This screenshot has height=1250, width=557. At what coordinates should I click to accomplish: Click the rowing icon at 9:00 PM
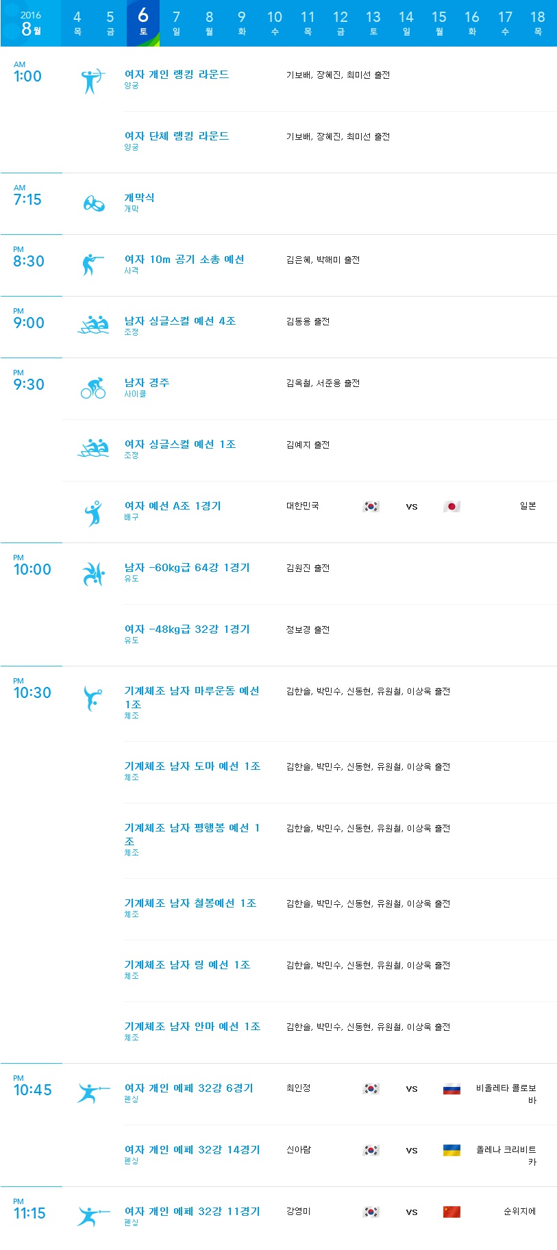tap(93, 325)
